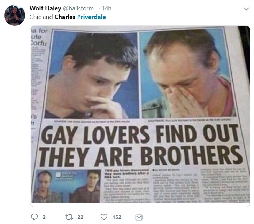Open Wolf Haley's profile avatar
The image size is (254, 224).
click(x=15, y=15)
